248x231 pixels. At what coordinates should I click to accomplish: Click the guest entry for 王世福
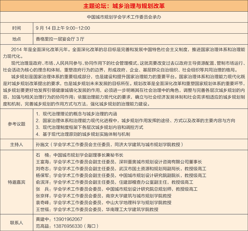97,209
